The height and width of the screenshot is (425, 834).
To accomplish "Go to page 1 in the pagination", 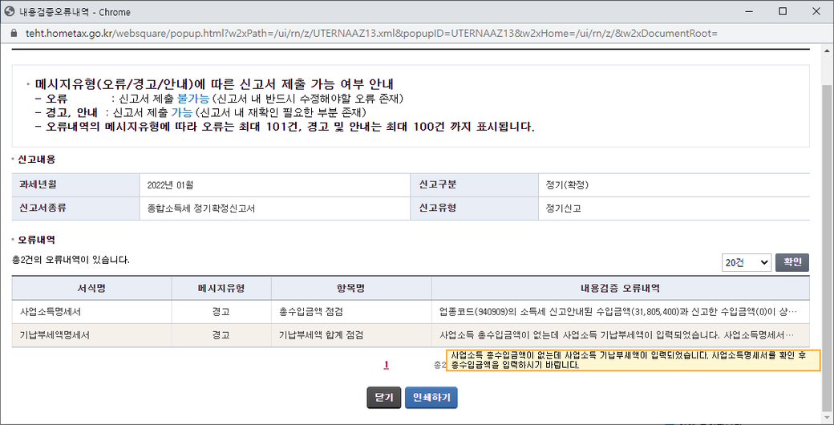I will point(386,365).
